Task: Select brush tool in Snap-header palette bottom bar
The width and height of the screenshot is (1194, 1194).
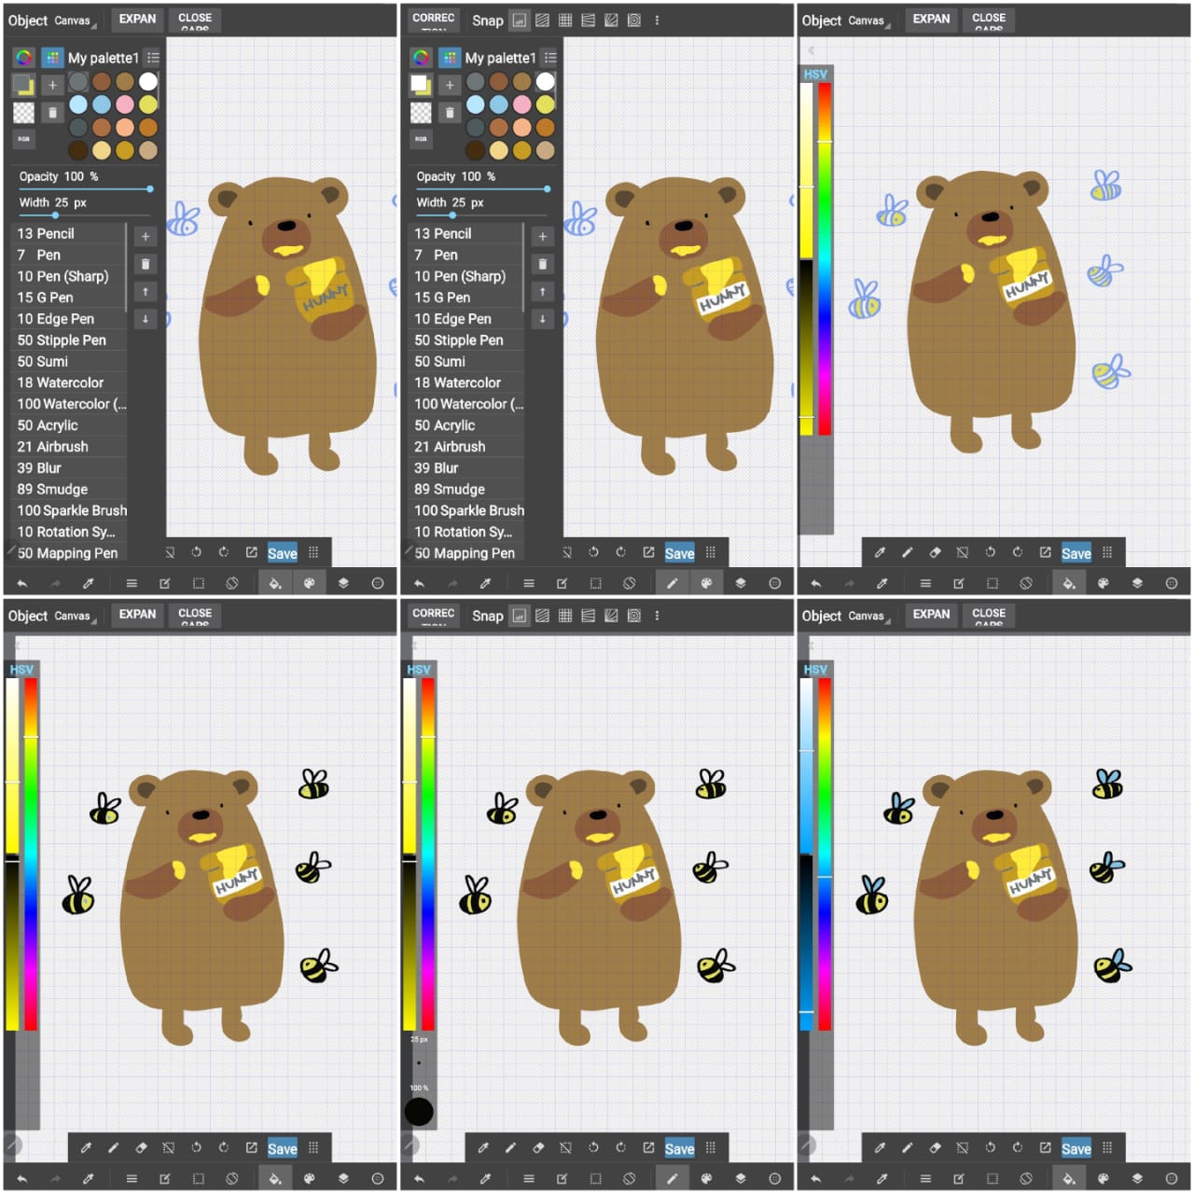Action: pos(672,583)
